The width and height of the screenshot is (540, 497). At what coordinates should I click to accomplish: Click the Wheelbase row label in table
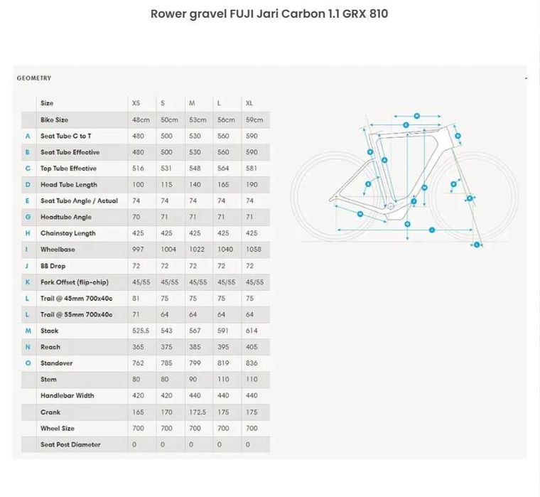(58, 250)
